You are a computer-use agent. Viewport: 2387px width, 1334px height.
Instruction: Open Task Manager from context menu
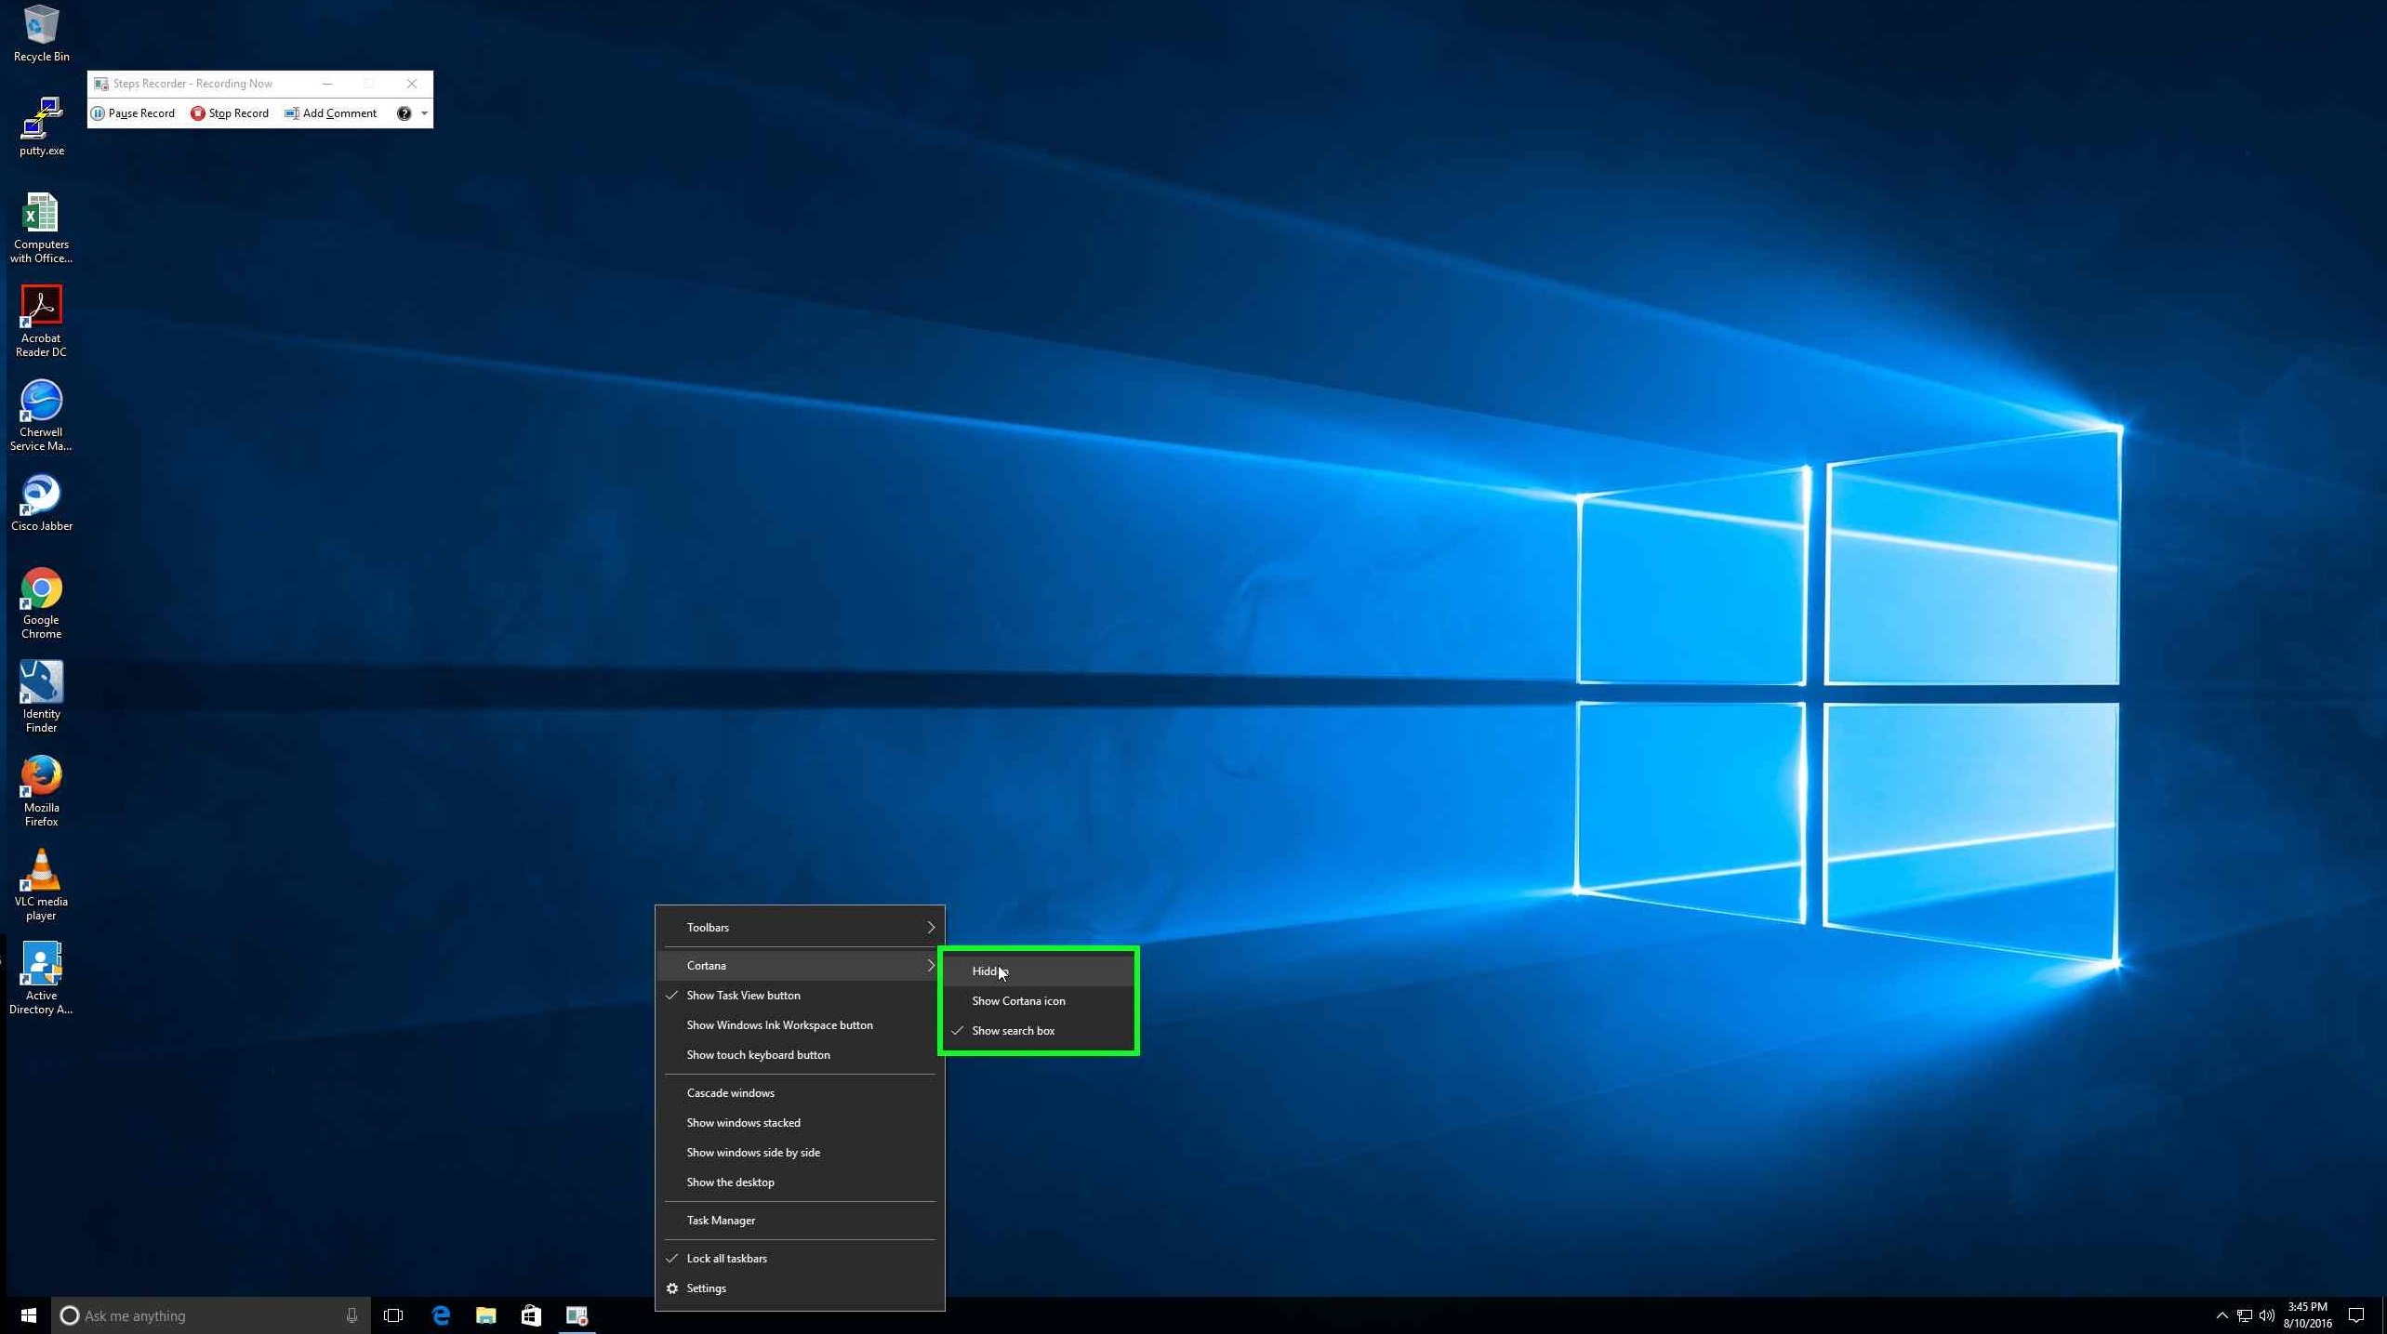pos(722,1220)
